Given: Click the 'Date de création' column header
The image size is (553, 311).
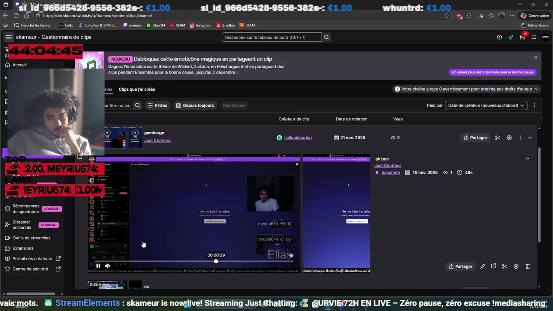Looking at the screenshot, I should point(352,119).
